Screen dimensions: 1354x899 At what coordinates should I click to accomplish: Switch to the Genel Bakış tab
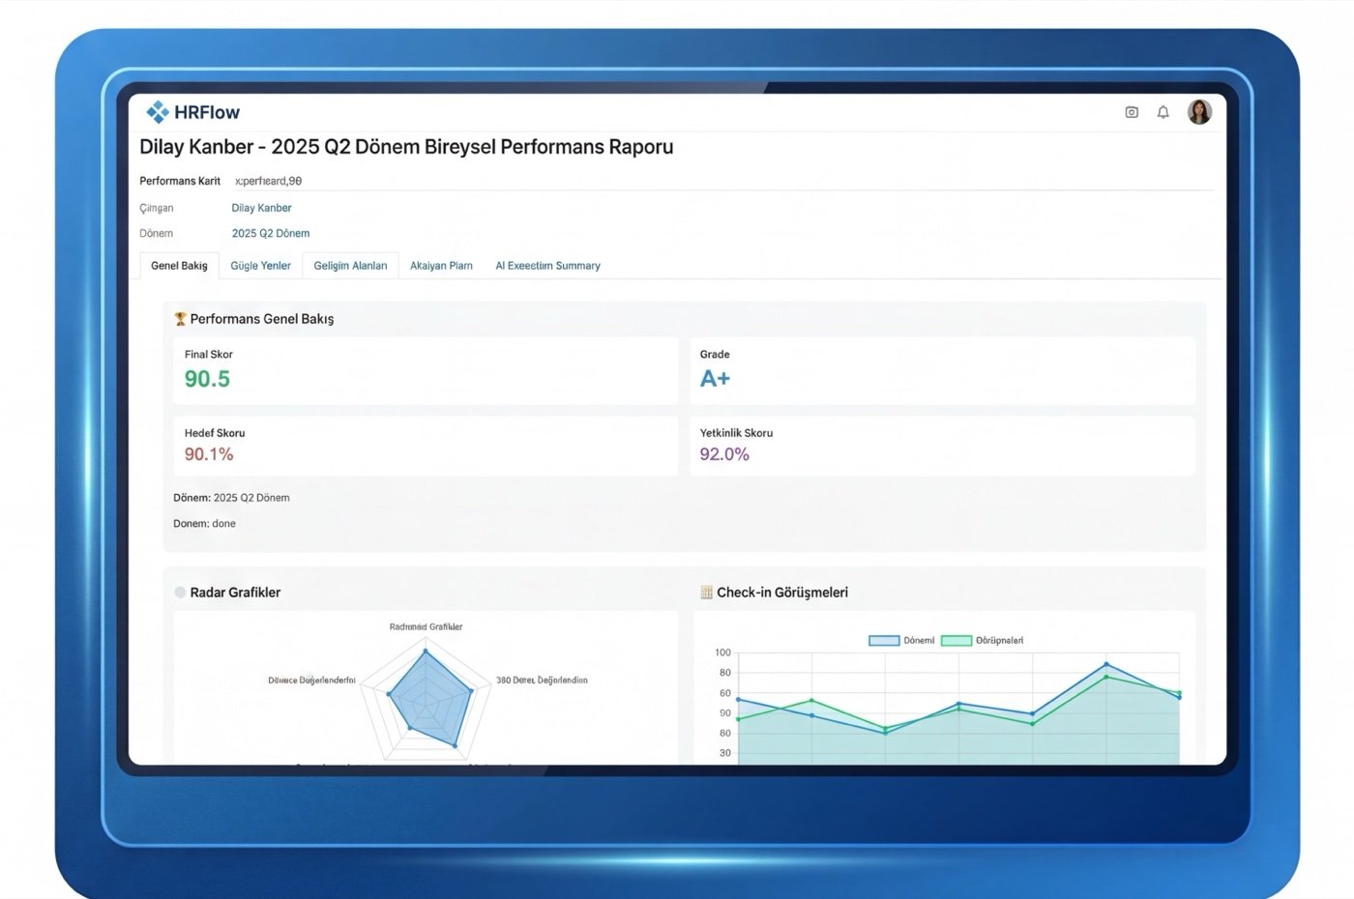click(x=179, y=266)
